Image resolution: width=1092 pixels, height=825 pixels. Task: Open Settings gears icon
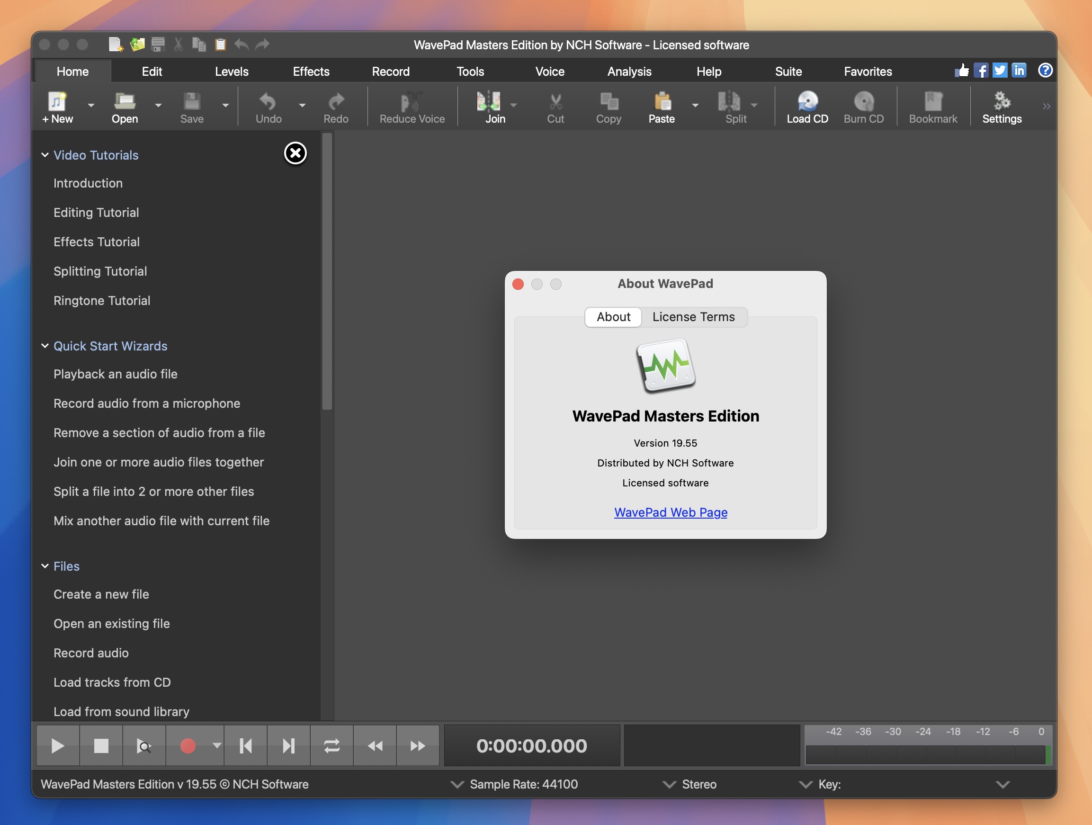[1002, 101]
